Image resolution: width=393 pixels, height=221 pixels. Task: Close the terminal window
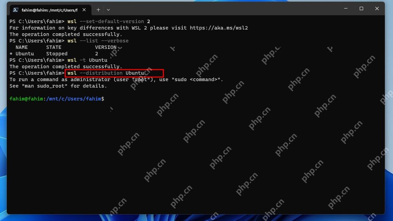click(x=377, y=8)
